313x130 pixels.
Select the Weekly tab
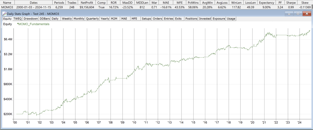coord(67,19)
